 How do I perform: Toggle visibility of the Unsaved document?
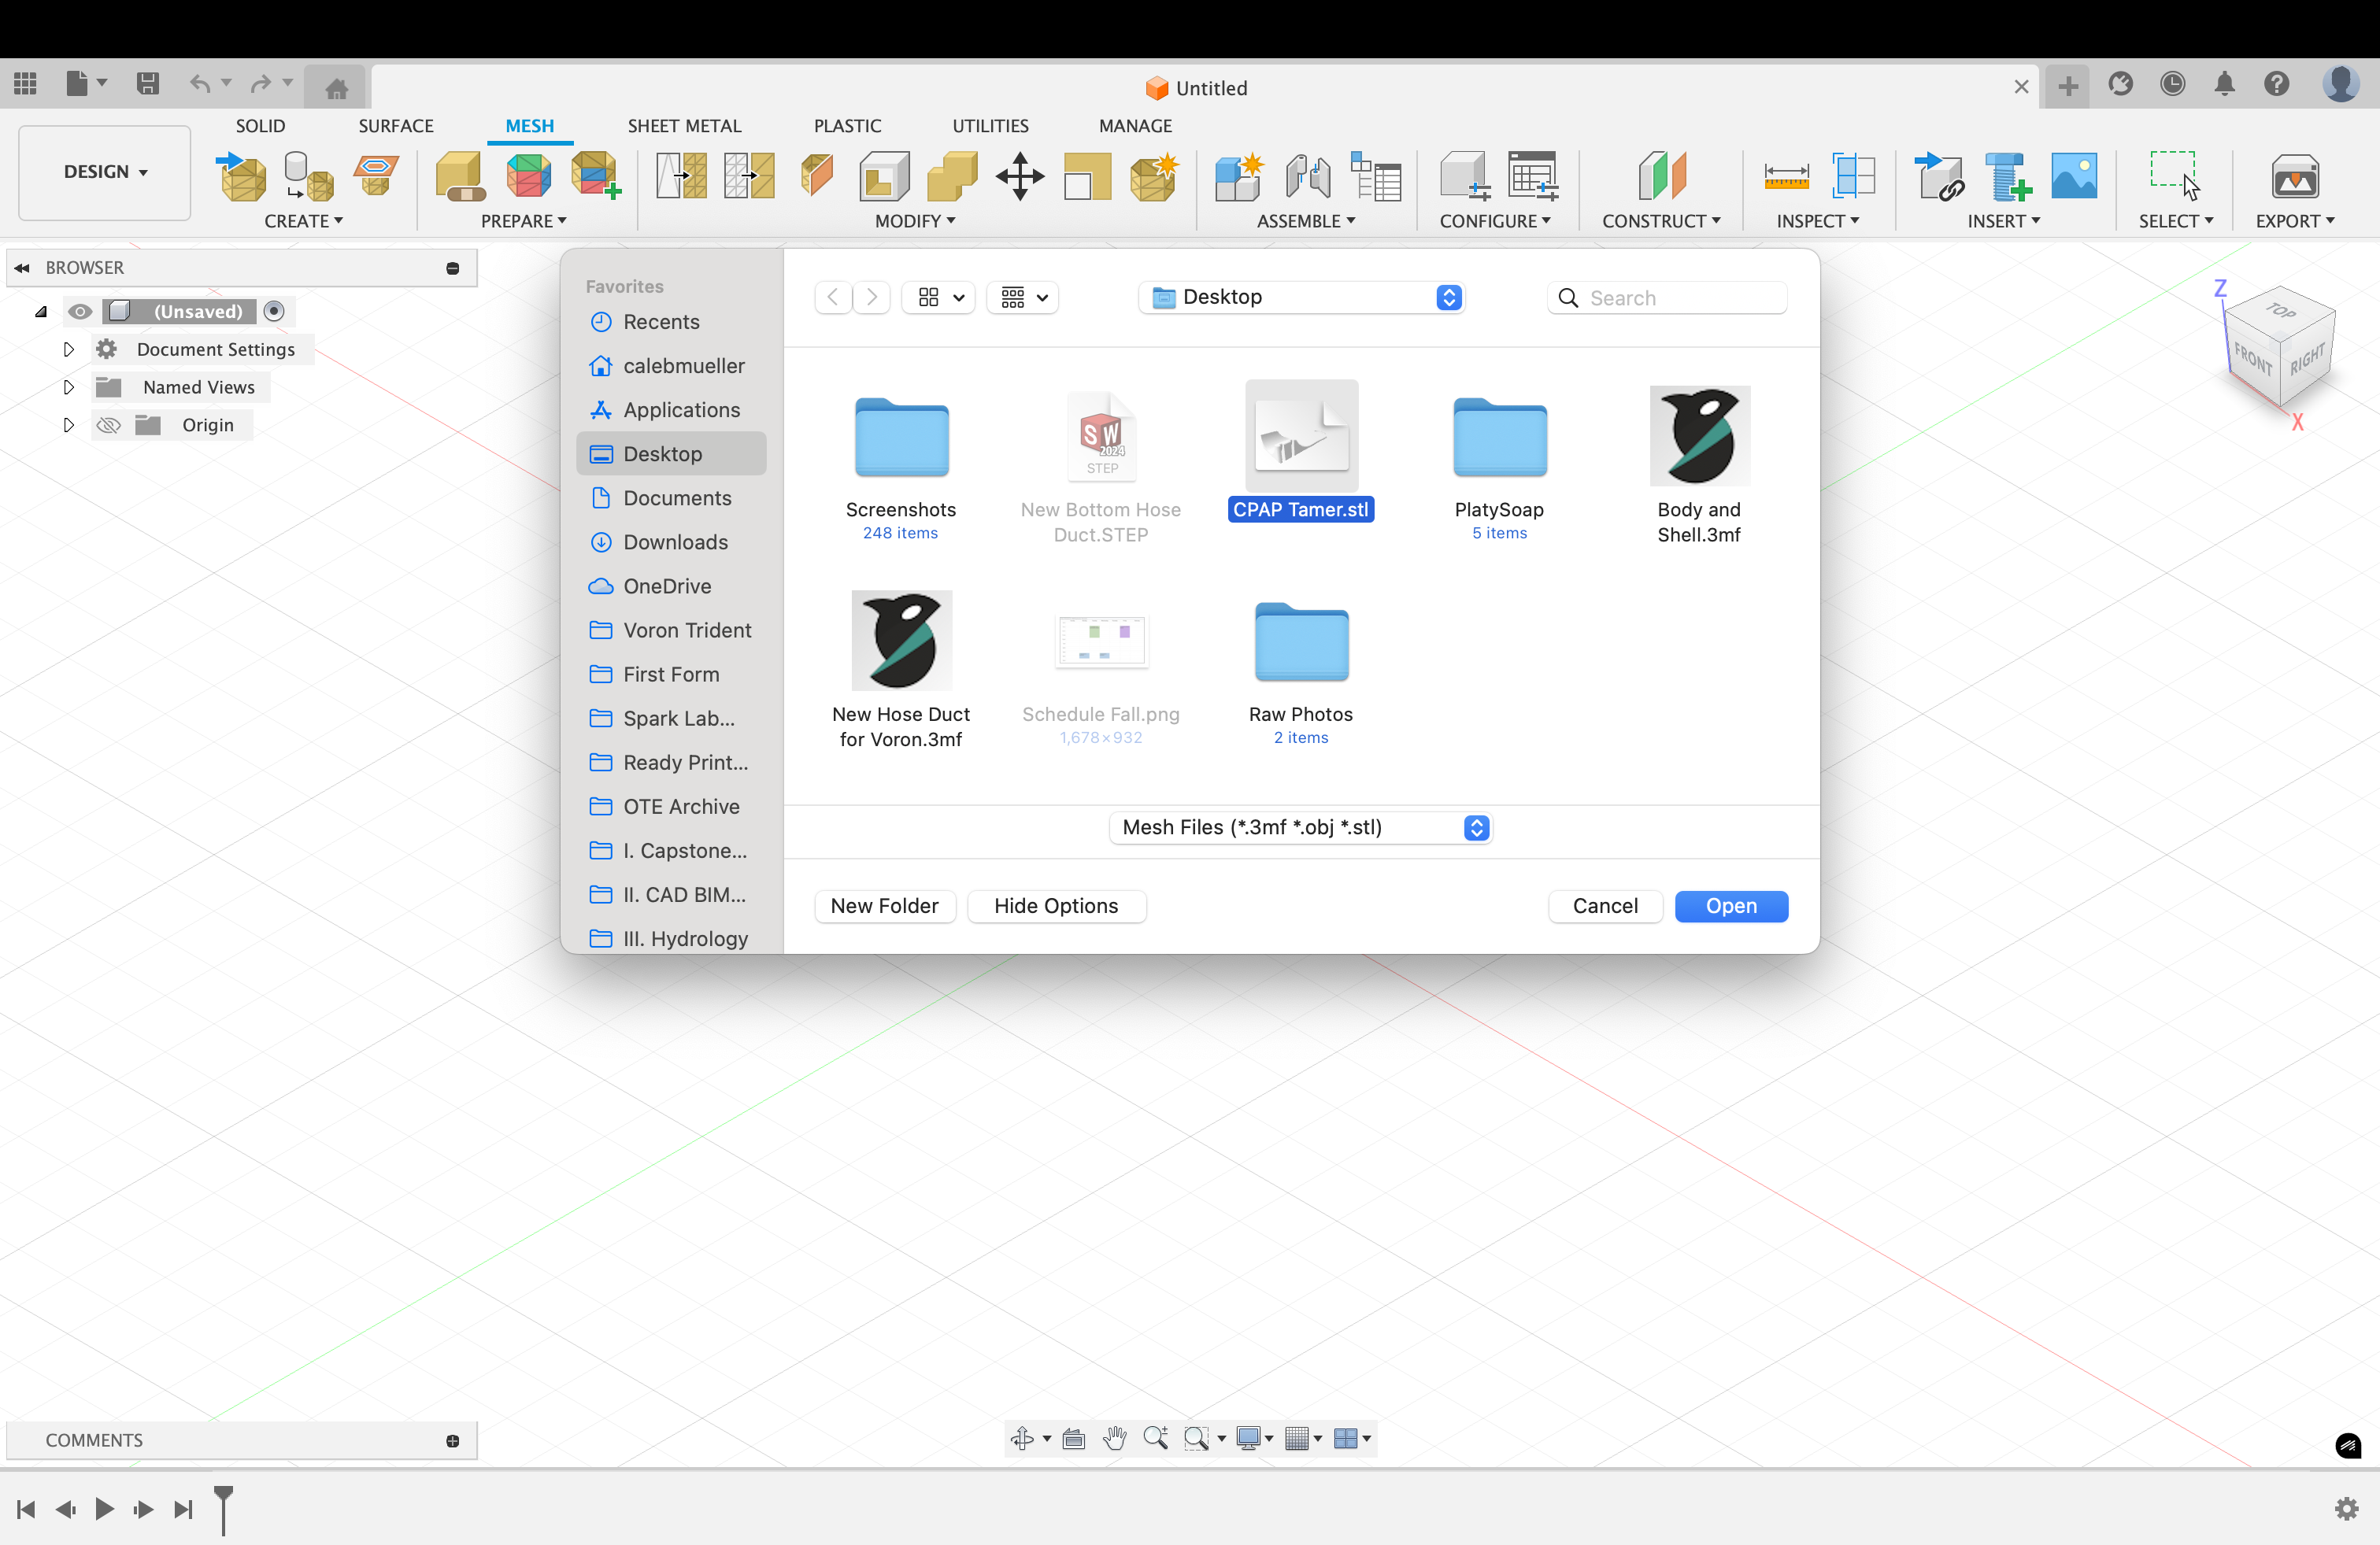pos(80,311)
